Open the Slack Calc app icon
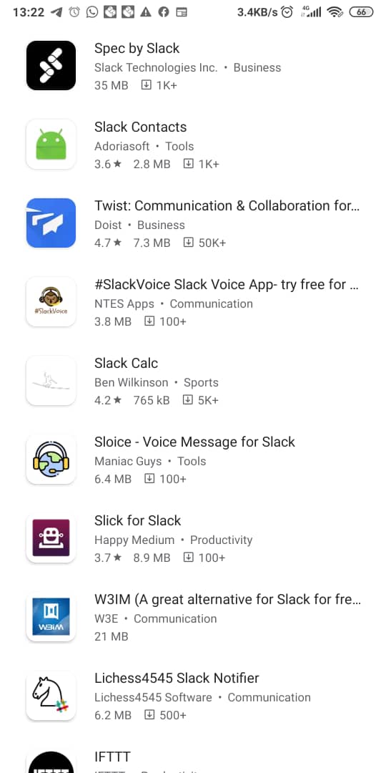Image resolution: width=386 pixels, height=773 pixels. coord(51,380)
